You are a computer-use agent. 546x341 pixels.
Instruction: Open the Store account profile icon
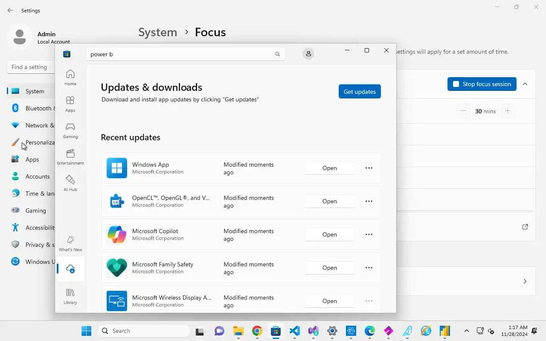pyautogui.click(x=308, y=54)
